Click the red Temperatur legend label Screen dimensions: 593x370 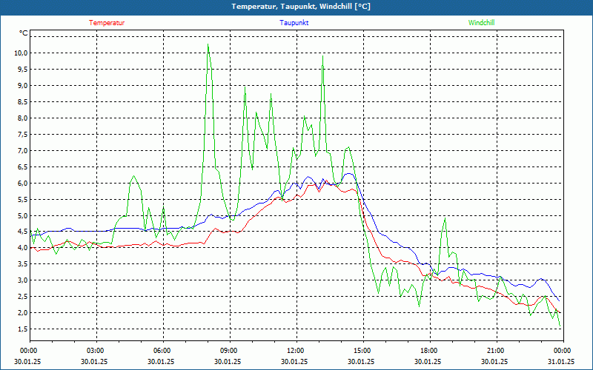[107, 23]
